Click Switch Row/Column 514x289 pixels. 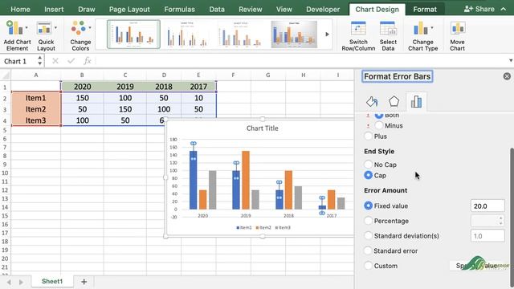tap(358, 35)
